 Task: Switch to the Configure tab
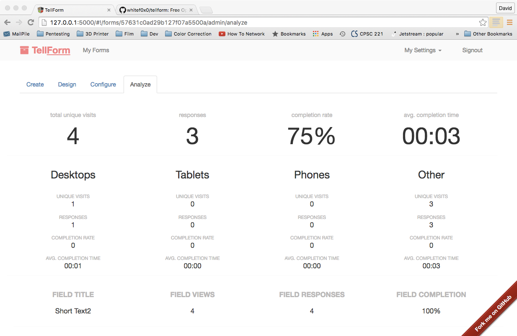[x=103, y=84]
